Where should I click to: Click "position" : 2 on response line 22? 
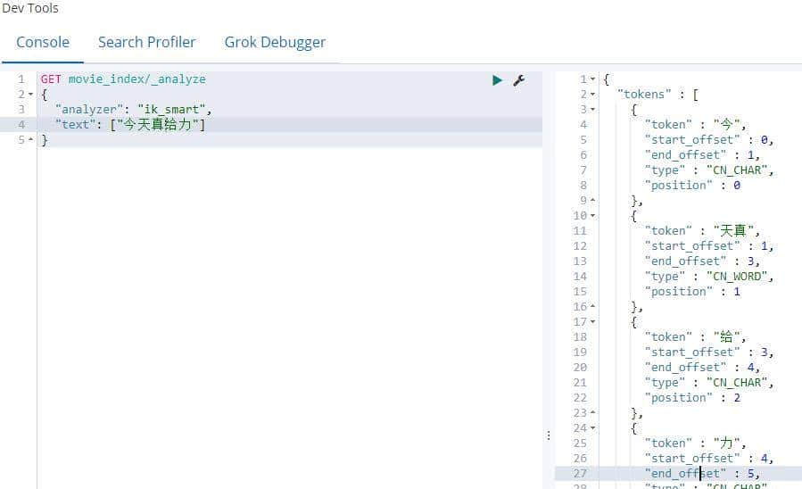tap(692, 397)
